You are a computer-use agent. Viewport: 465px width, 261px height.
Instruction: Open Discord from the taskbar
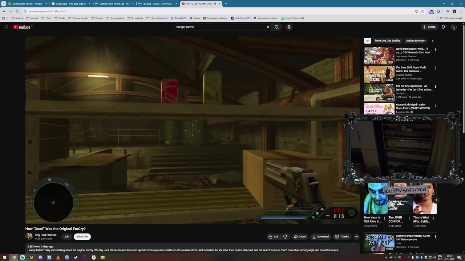pos(40,257)
